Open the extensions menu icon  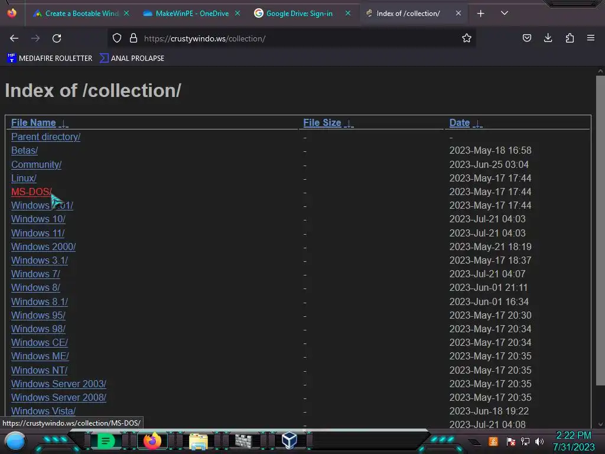click(570, 38)
